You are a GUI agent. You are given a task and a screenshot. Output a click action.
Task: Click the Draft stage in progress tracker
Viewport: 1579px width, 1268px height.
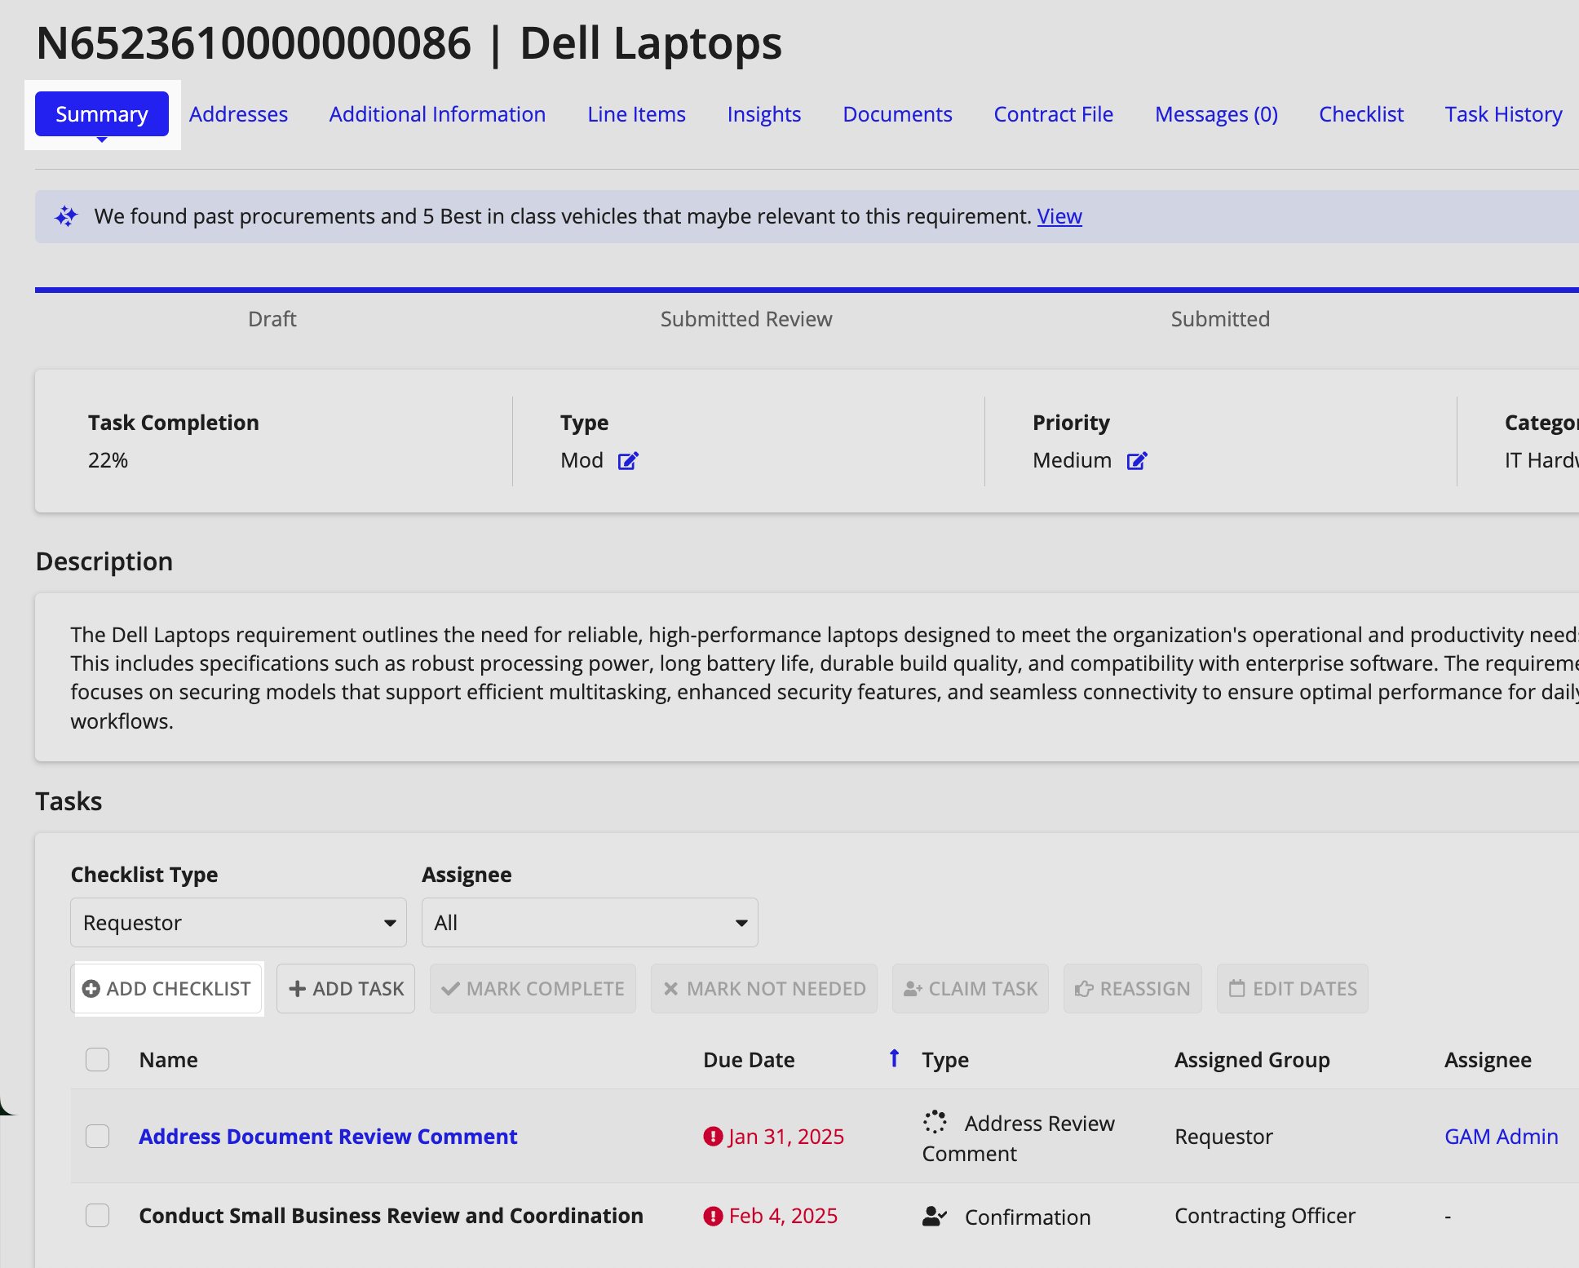pos(272,319)
